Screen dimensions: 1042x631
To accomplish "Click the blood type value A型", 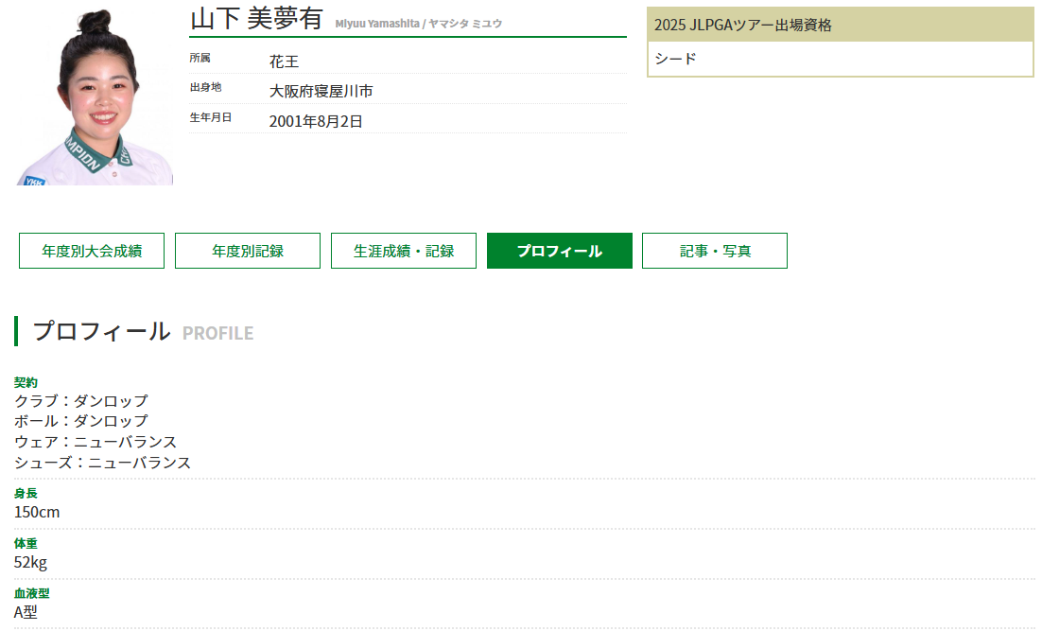I will [26, 612].
